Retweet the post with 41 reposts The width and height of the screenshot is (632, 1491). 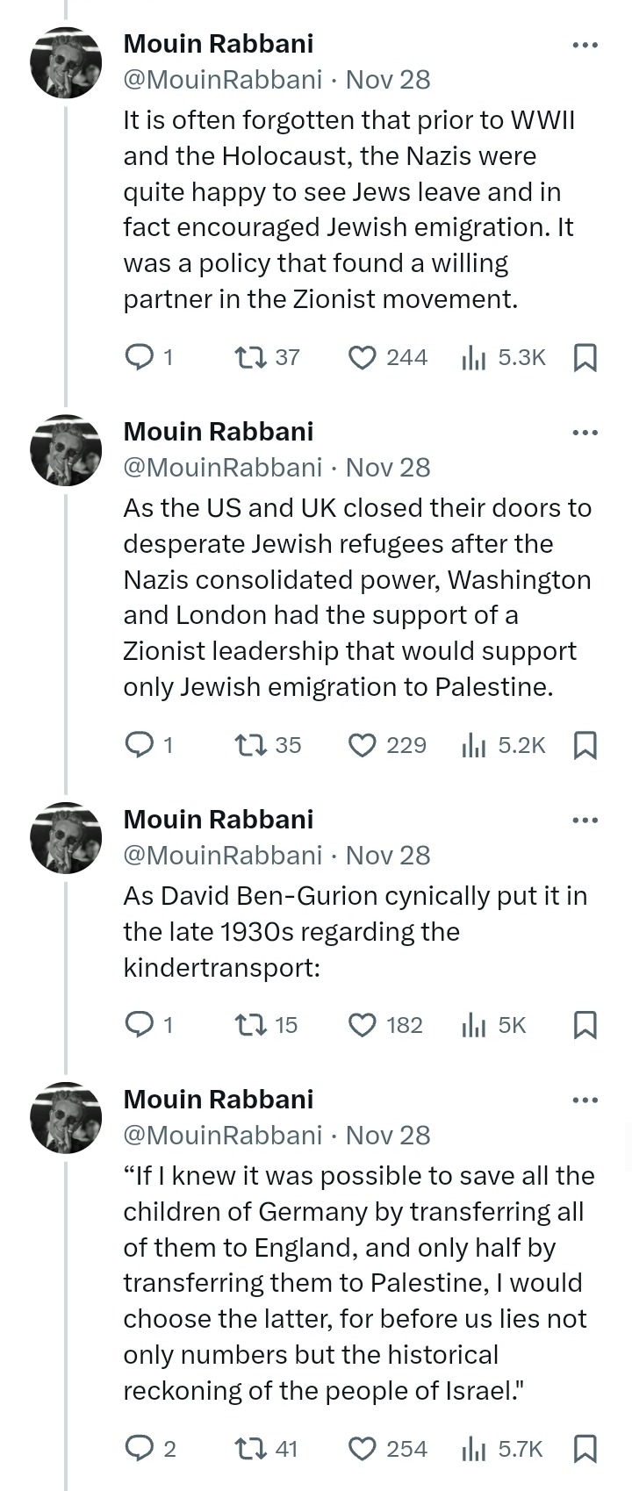[x=249, y=1449]
